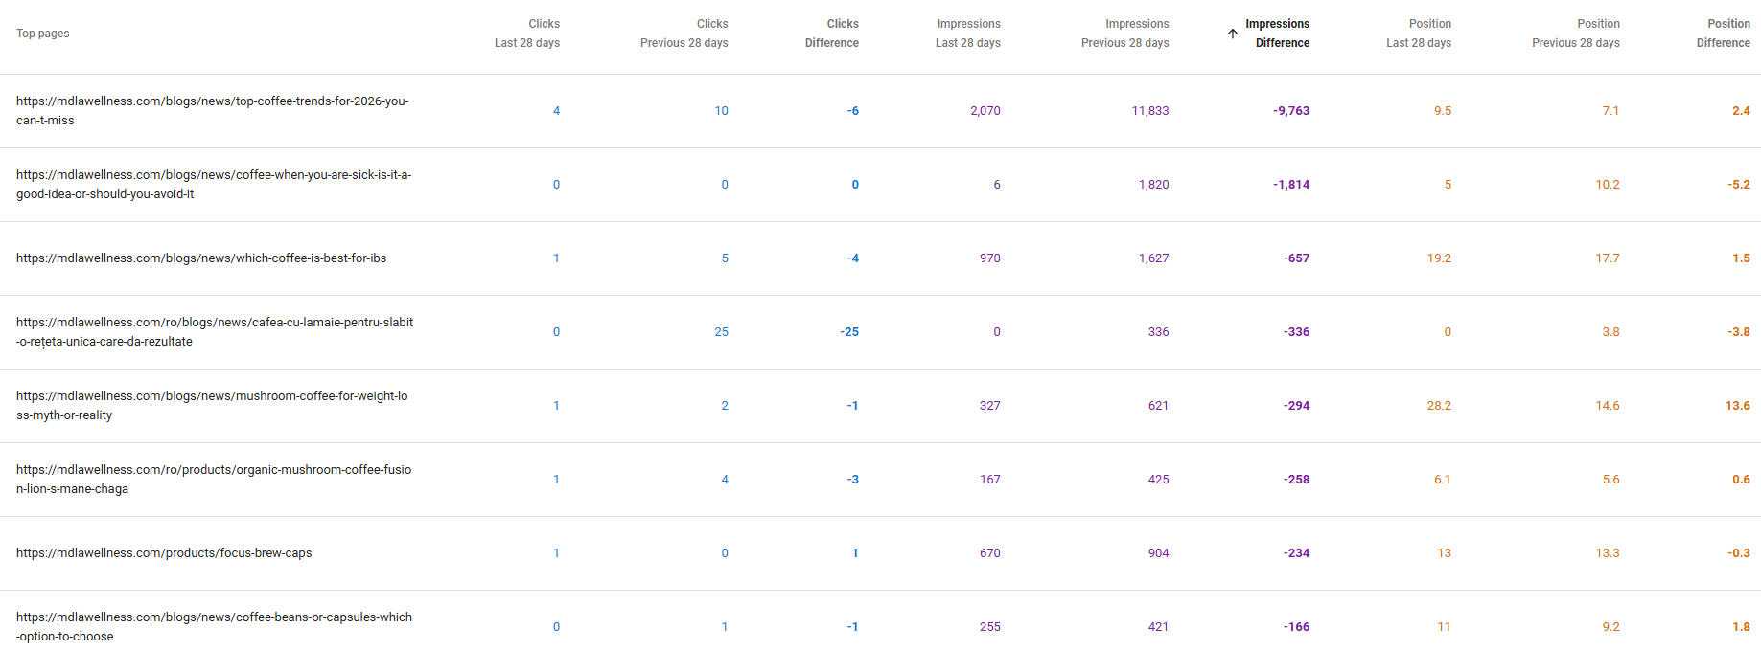Sort by Position Last 28 days header
This screenshot has width=1761, height=651.
click(x=1418, y=34)
